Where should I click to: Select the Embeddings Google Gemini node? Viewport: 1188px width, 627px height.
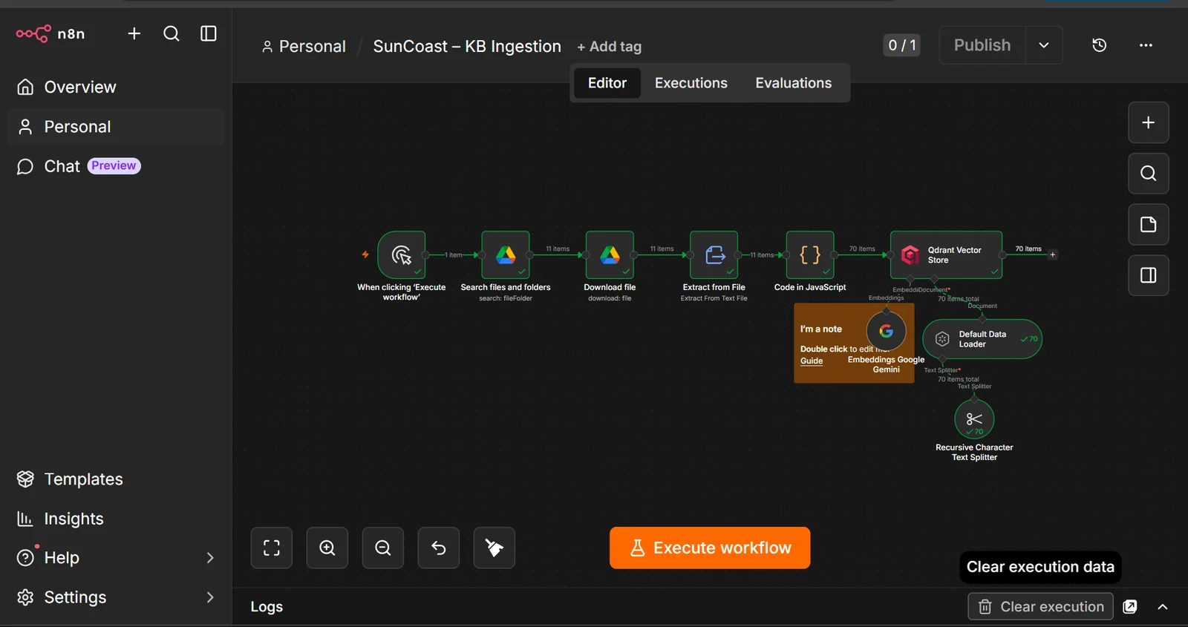click(886, 331)
